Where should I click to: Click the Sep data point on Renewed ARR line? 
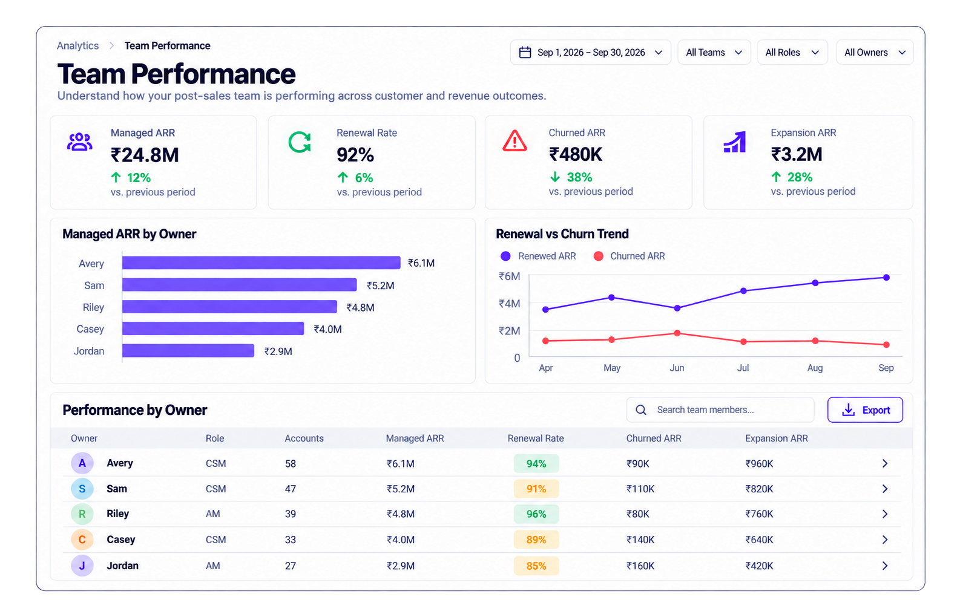pyautogui.click(x=886, y=278)
